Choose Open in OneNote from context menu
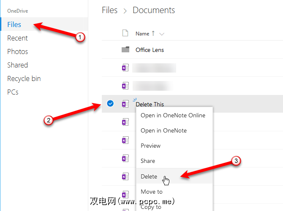 pos(164,130)
